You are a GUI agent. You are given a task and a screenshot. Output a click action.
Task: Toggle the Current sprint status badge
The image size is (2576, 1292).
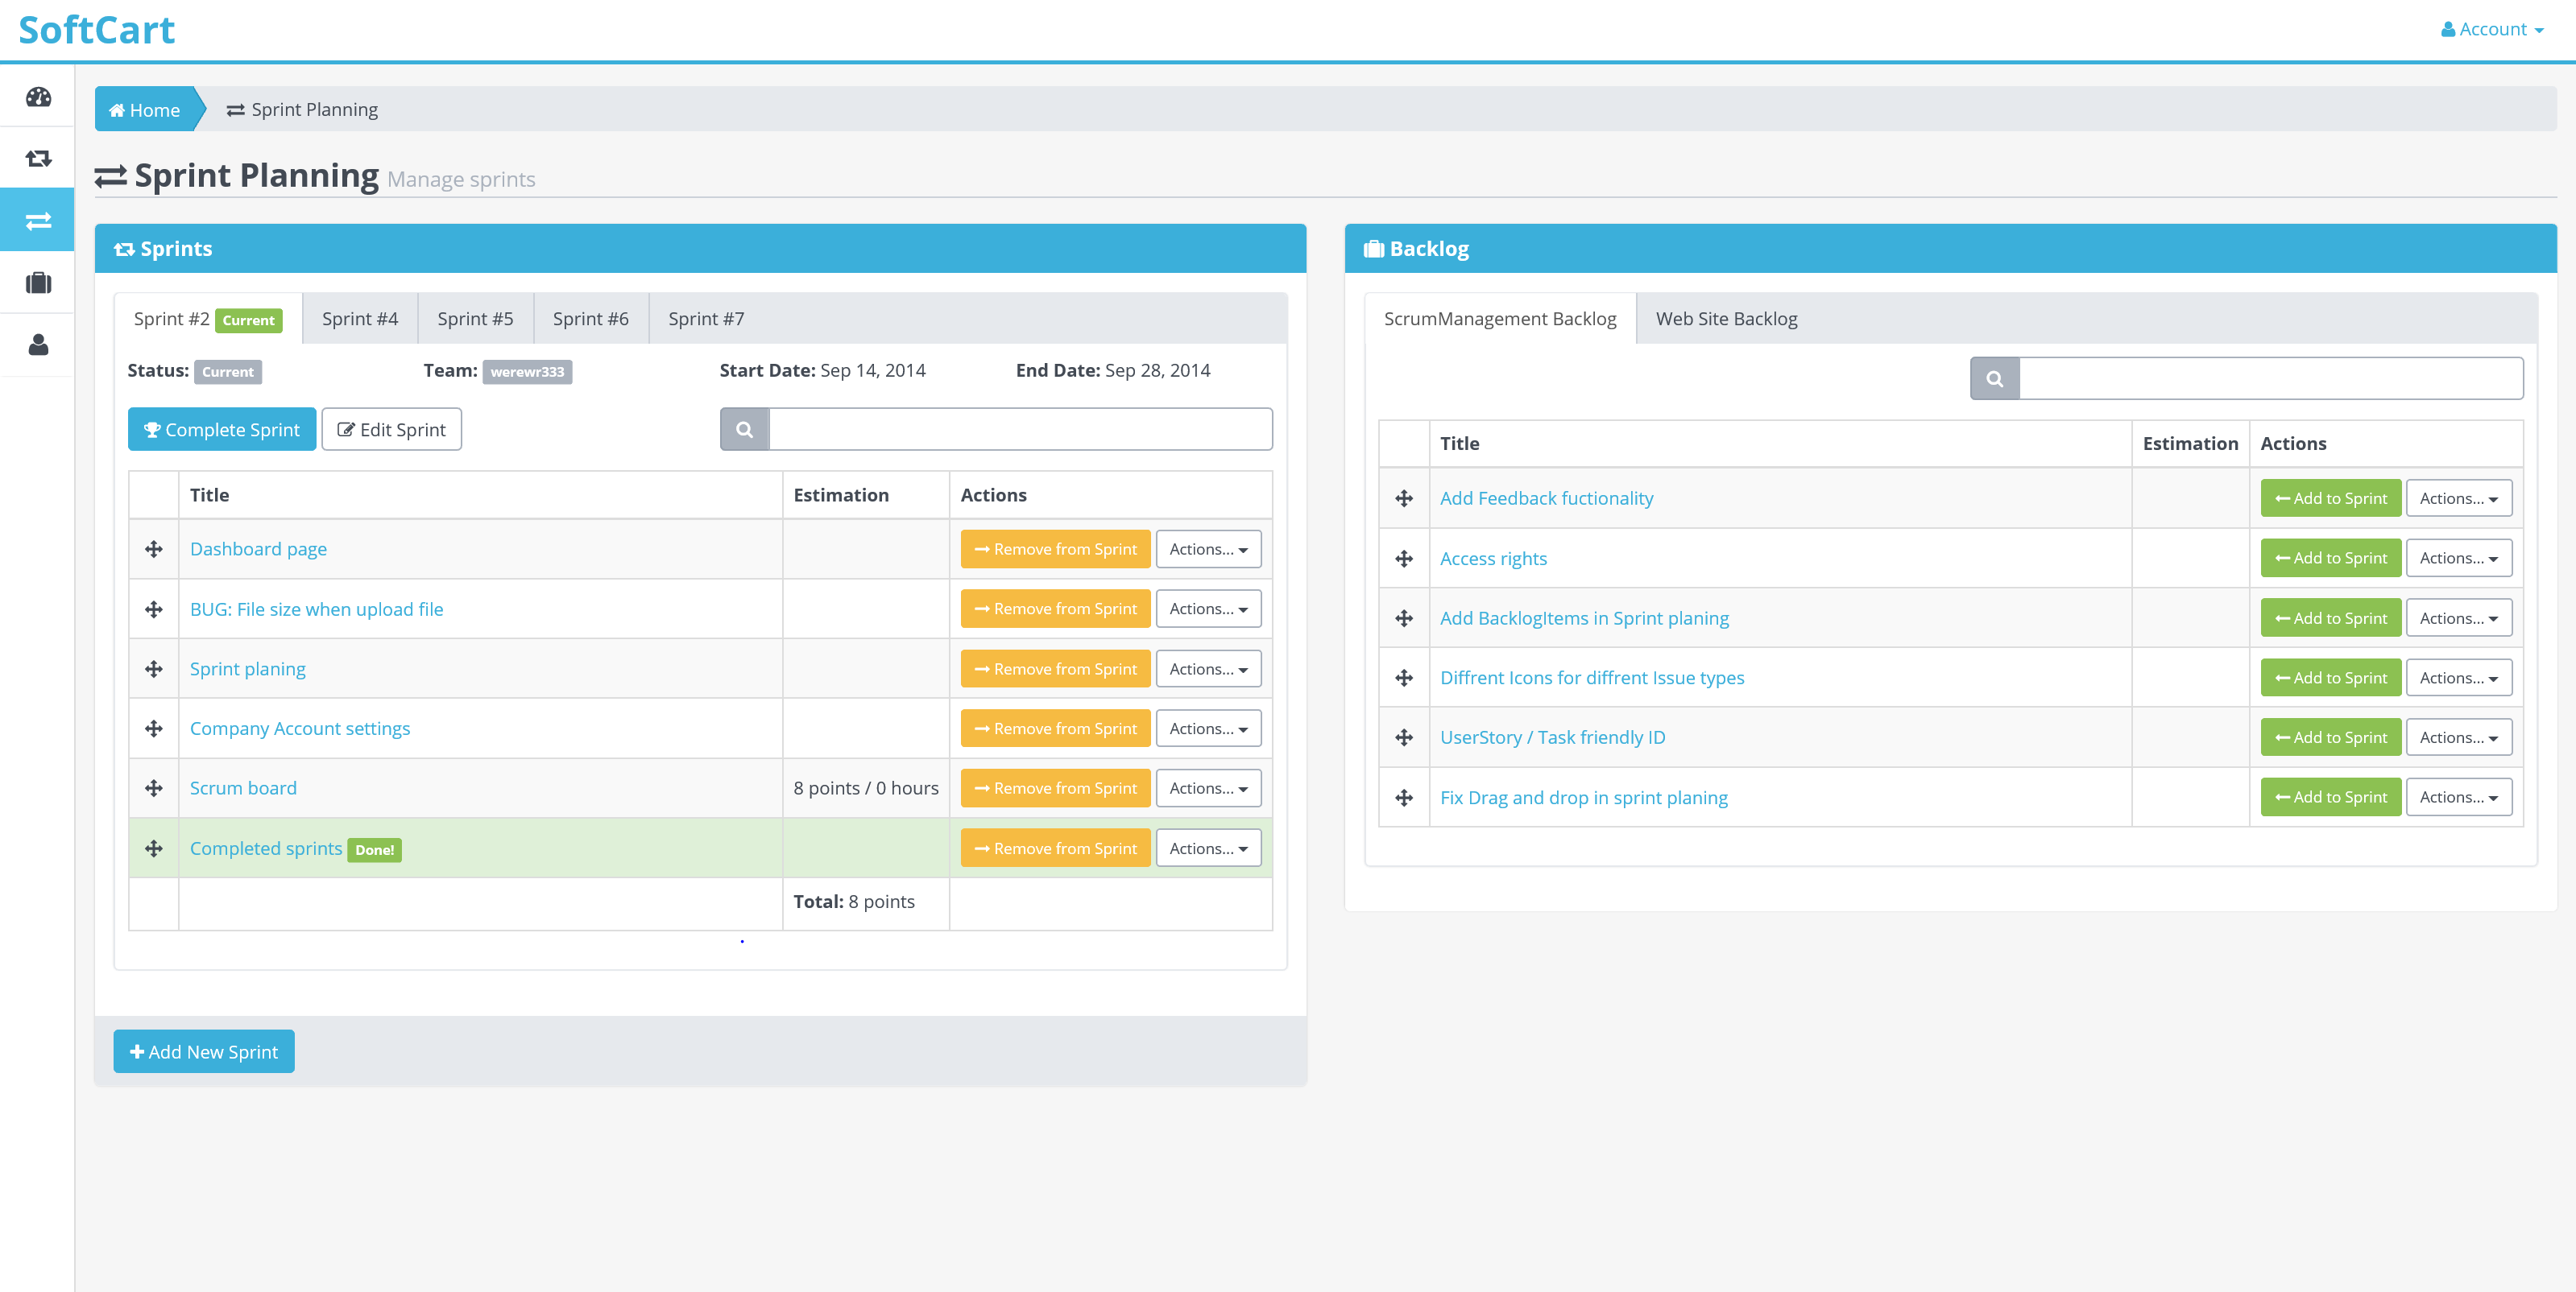(227, 369)
